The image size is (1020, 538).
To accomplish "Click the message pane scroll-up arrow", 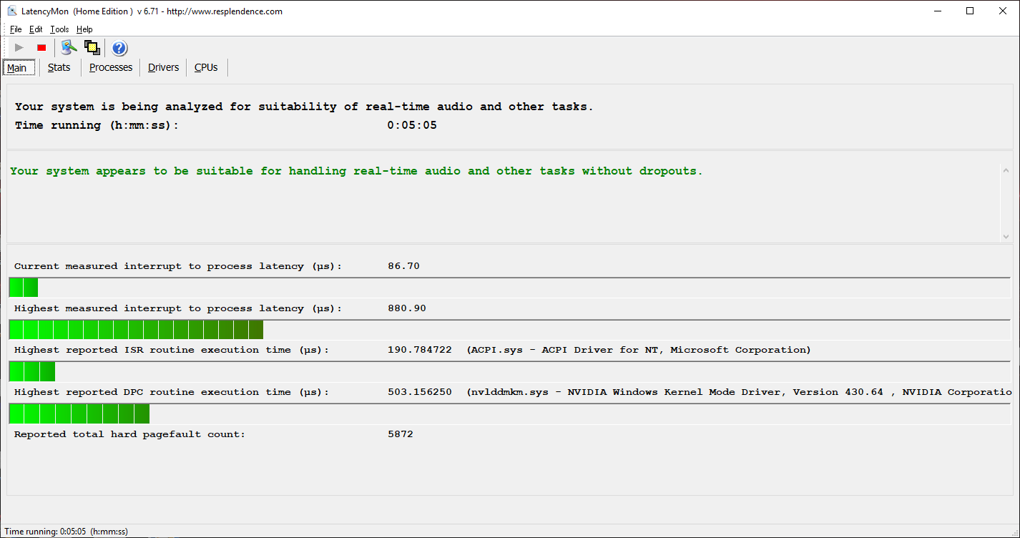I will pyautogui.click(x=1006, y=171).
